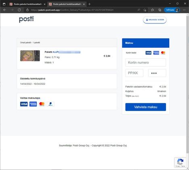The height and width of the screenshot is (170, 189).
Task: Click Mastercard icon in Maksu panel
Action: [163, 53]
